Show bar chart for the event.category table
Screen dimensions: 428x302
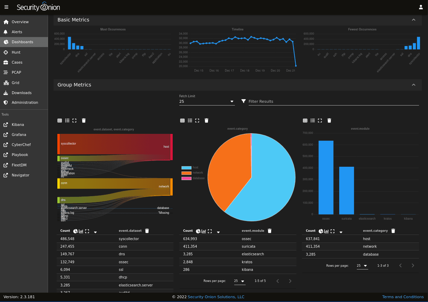pyautogui.click(x=326, y=231)
